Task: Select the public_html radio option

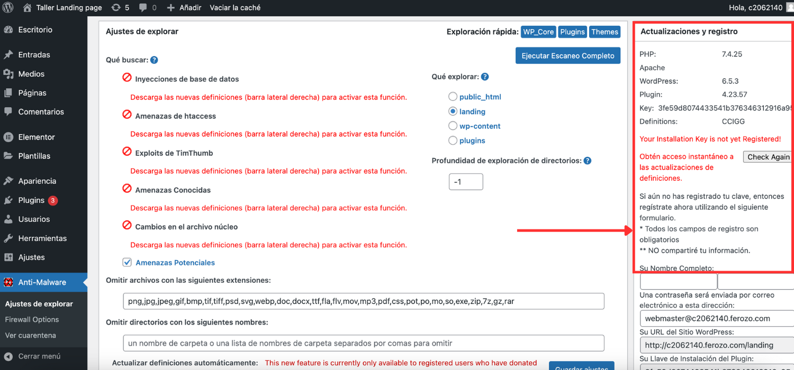Action: pos(453,97)
